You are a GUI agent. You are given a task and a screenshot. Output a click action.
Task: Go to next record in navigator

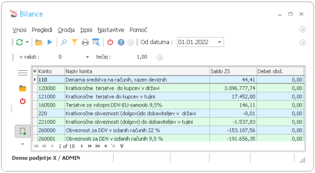click(x=82, y=146)
